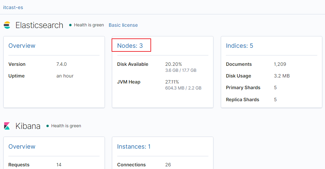The width and height of the screenshot is (325, 169).
Task: Open the Elasticsearch Overview link
Action: pyautogui.click(x=22, y=46)
